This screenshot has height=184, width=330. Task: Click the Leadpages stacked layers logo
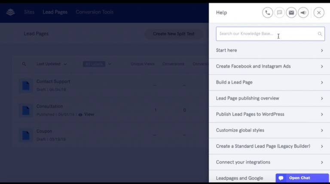click(10, 12)
